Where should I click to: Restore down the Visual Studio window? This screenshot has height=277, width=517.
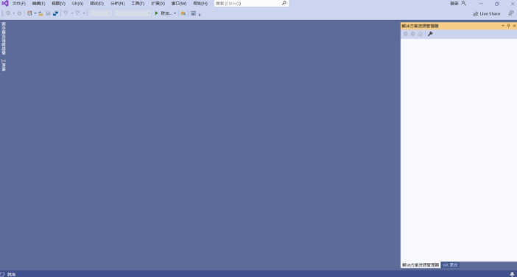[x=497, y=4]
